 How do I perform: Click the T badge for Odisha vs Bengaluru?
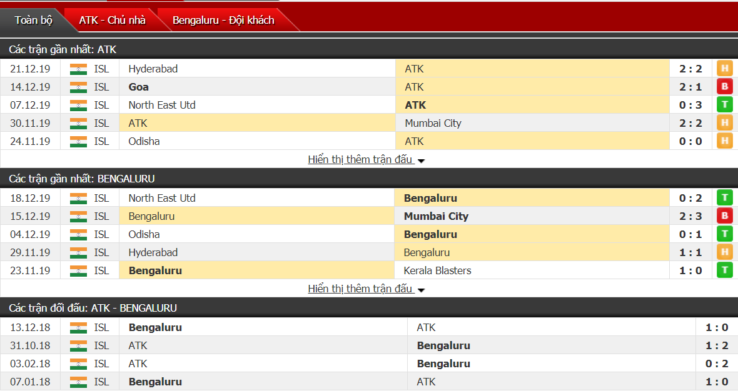click(725, 234)
